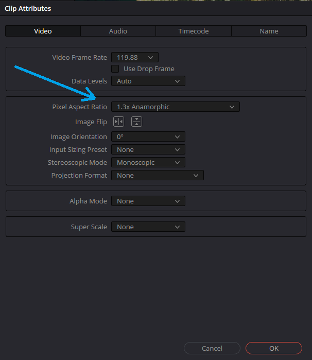Open the Stereoscopic Mode dropdown
This screenshot has width=312, height=360.
[148, 163]
